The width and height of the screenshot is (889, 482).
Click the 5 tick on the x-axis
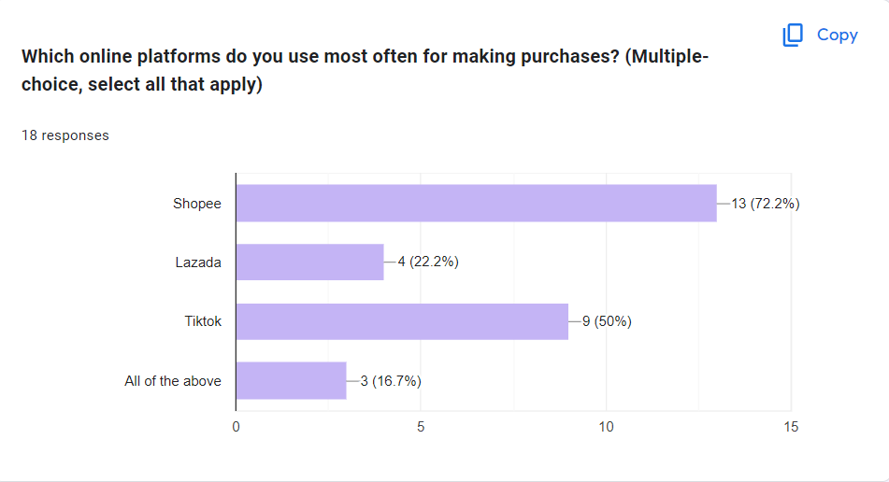point(421,426)
